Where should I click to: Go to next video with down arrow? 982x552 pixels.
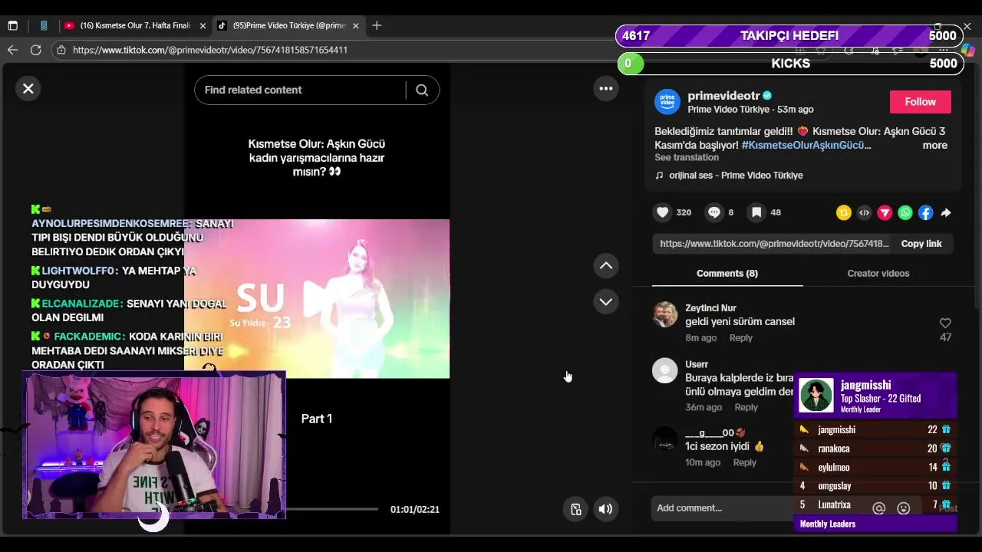[606, 301]
